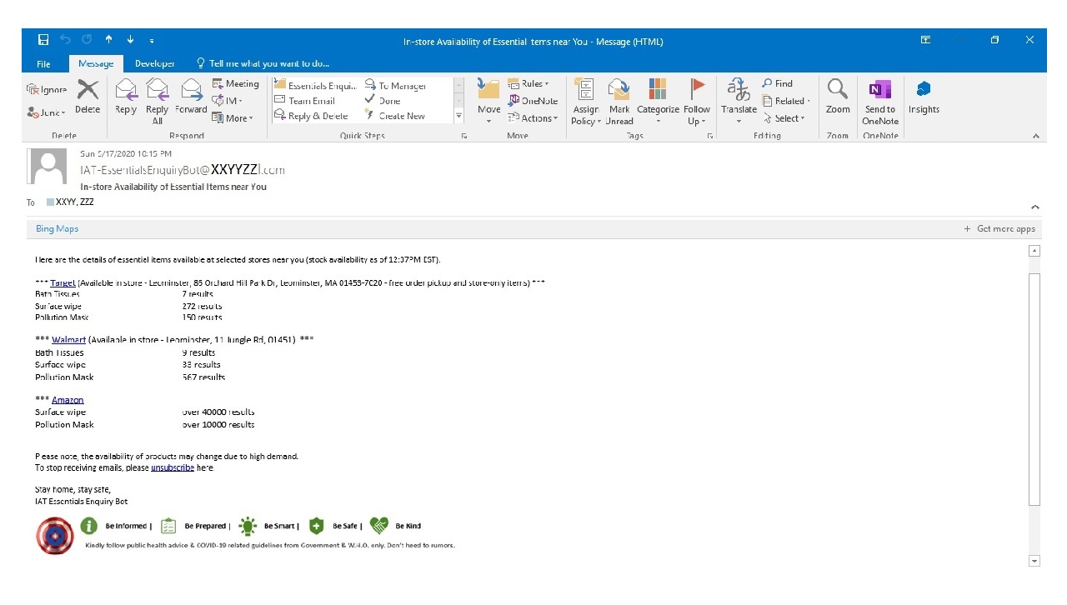Click the Ribbon Display Options button
The height and width of the screenshot is (605, 1067).
tap(925, 40)
